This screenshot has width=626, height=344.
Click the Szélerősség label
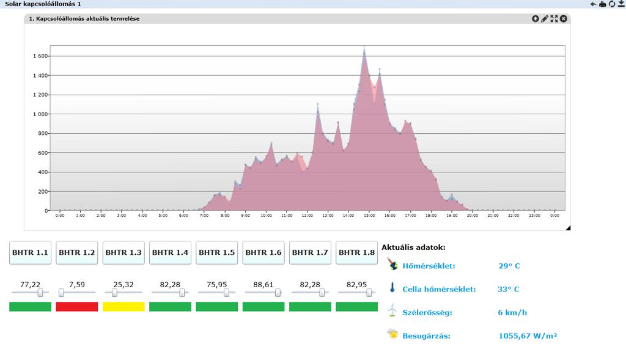427,312
